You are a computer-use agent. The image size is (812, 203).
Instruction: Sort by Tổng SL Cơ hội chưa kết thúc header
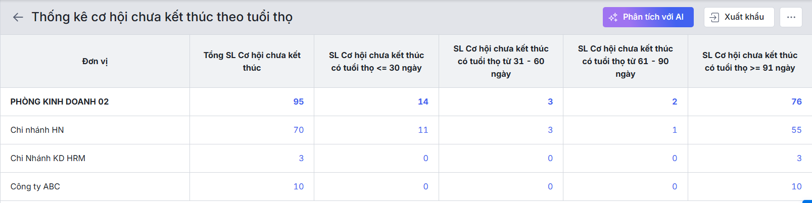click(252, 62)
